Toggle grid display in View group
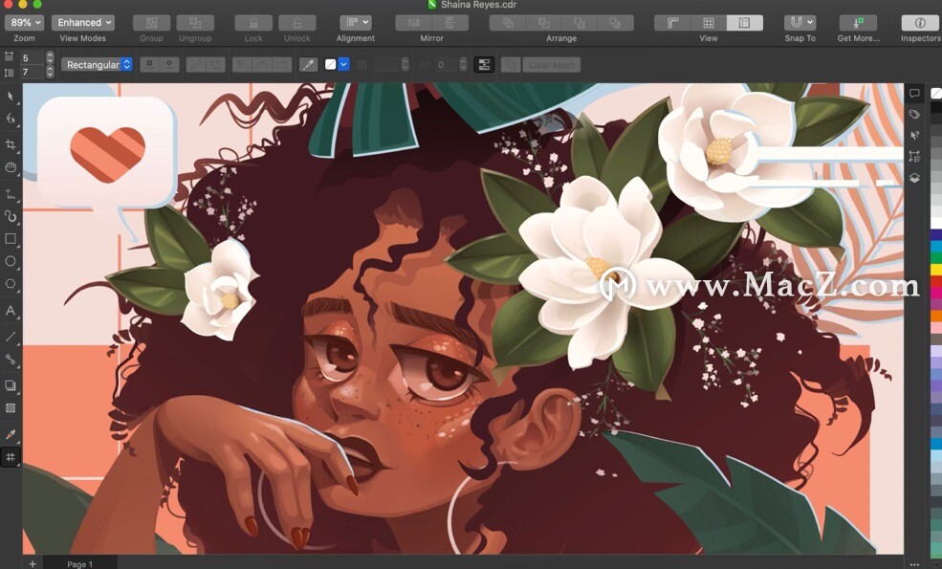Screen dimensions: 942x569 [709, 23]
